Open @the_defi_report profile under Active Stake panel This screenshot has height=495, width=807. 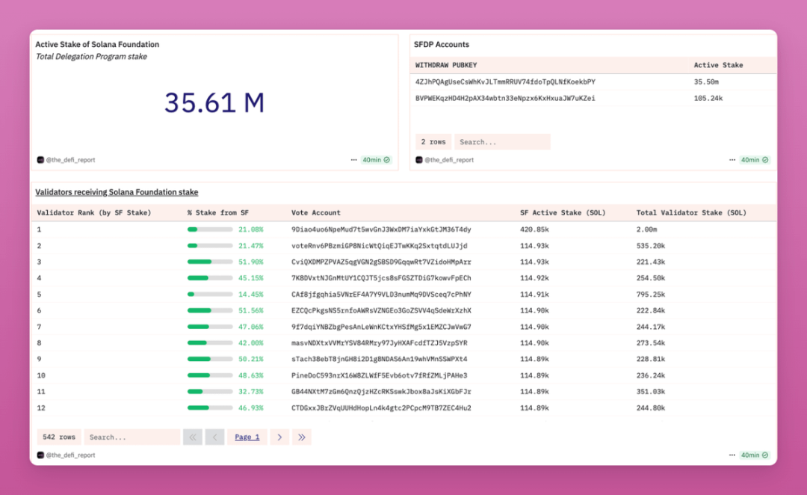70,160
